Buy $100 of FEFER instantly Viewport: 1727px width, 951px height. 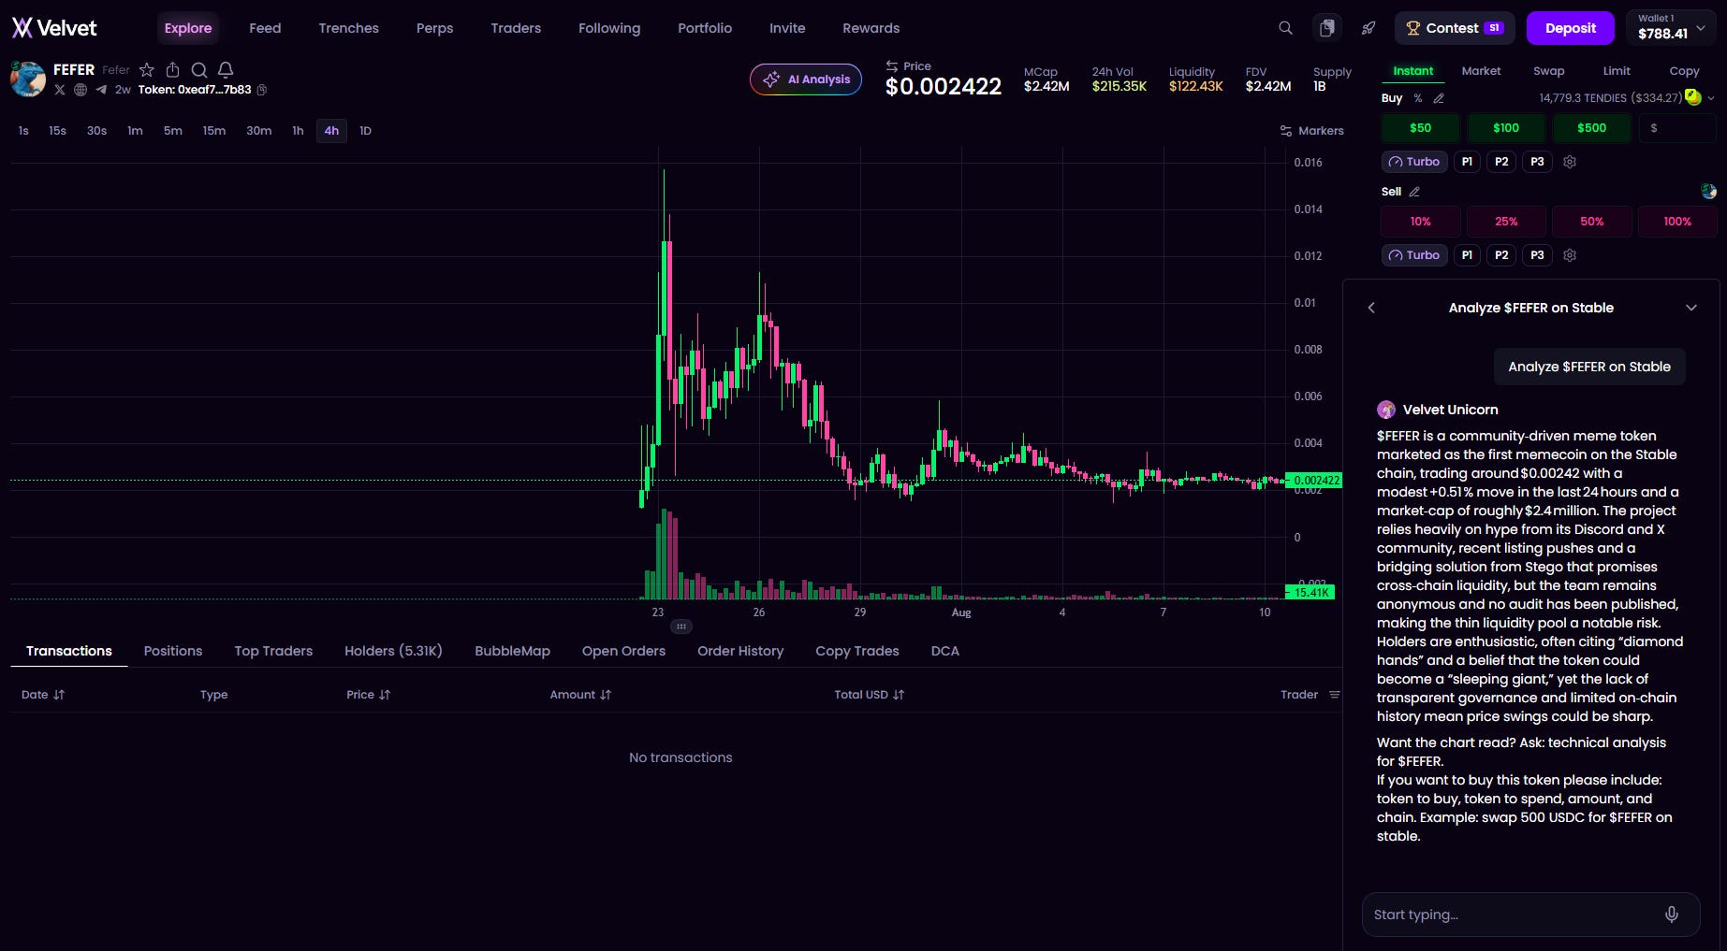(x=1506, y=128)
